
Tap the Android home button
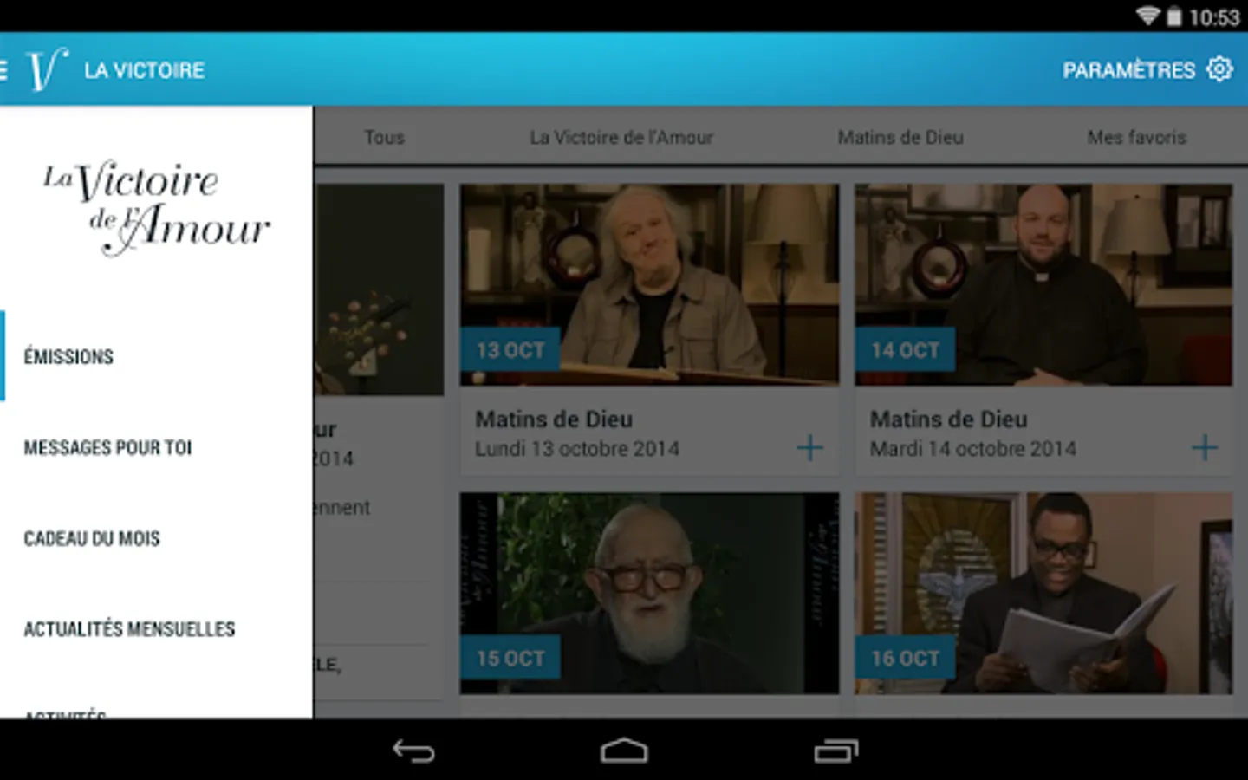tap(624, 751)
